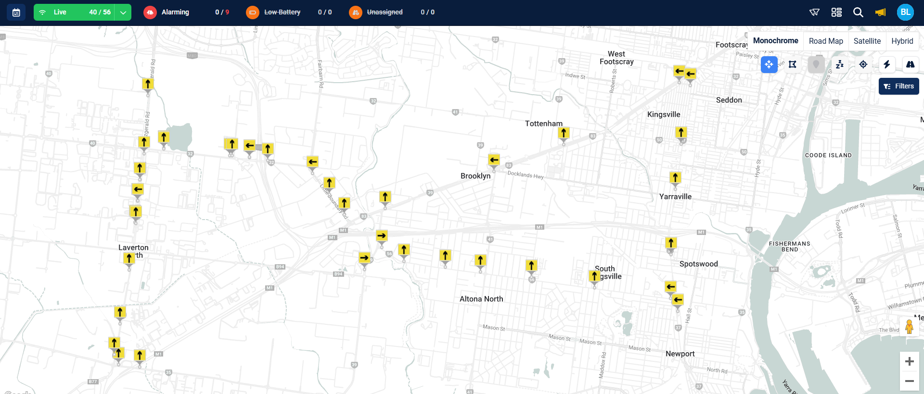Viewport: 924px width, 394px height.
Task: Click the Altona North map label
Action: 481,299
